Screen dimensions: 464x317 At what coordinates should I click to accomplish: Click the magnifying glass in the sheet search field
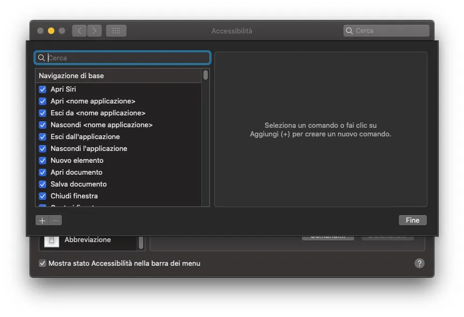(42, 58)
